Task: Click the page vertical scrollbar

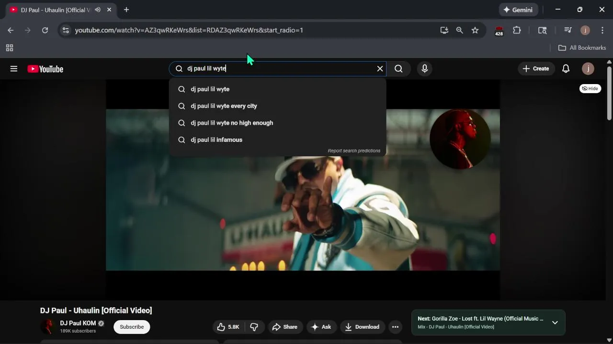Action: [x=609, y=93]
